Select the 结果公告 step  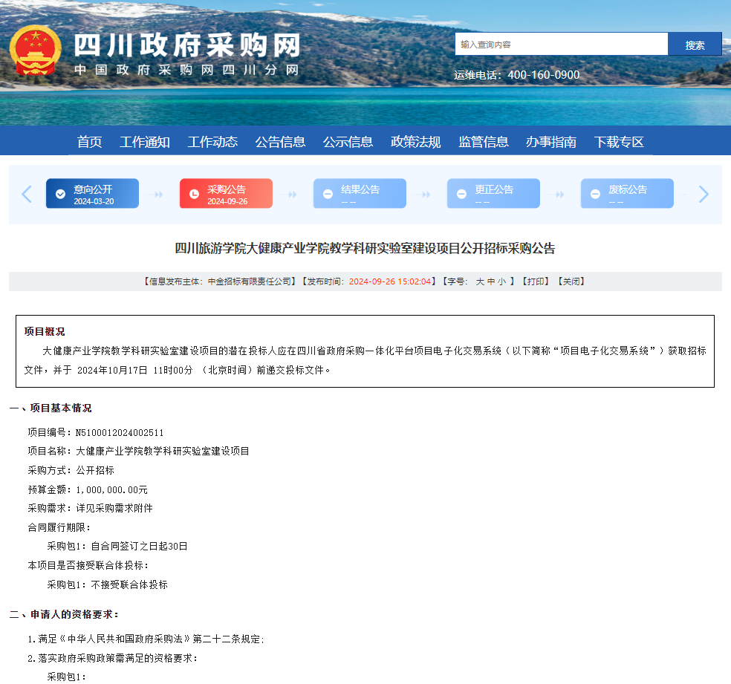[x=360, y=193]
